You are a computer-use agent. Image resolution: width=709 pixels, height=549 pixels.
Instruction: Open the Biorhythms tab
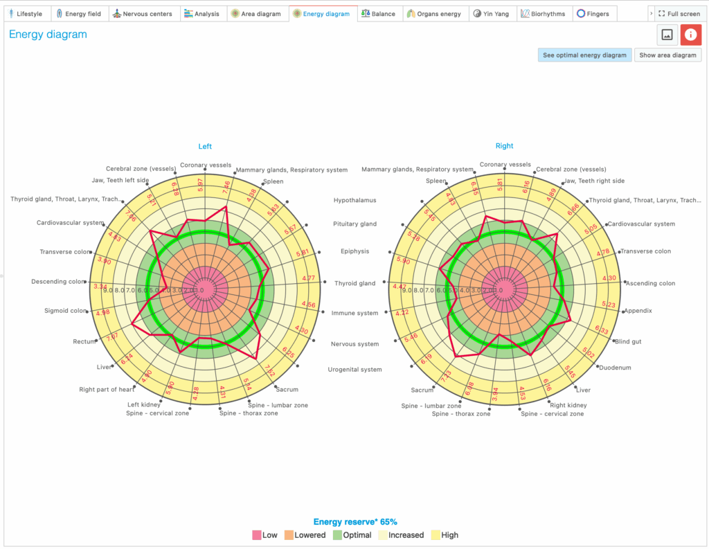point(544,14)
